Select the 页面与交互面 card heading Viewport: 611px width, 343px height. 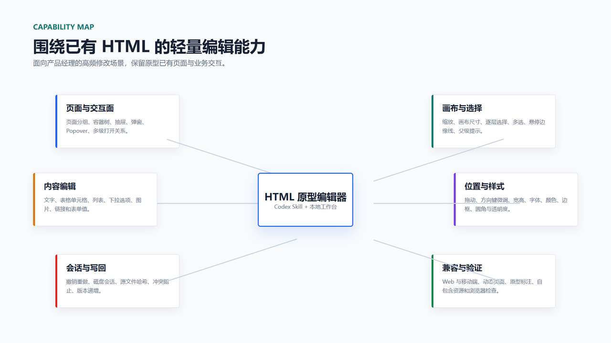click(x=90, y=108)
